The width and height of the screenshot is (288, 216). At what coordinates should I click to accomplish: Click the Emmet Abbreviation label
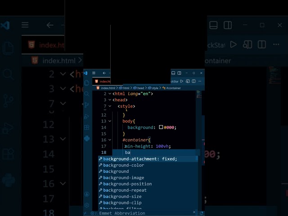[x=122, y=213]
